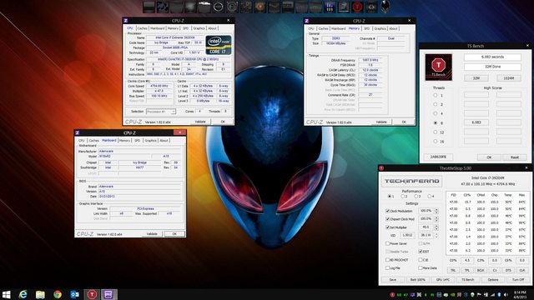Click the Alienware head icon in top dock
Image resolution: width=534 pixels, height=300 pixels.
[385, 7]
